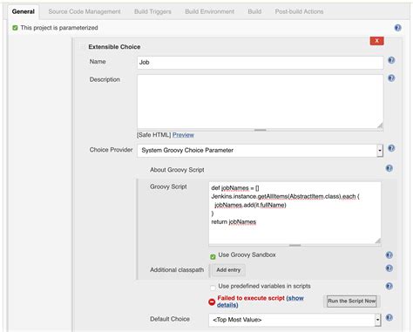The image size is (413, 332).
Task: Open help icon for About Groovy Script
Action: (x=389, y=168)
